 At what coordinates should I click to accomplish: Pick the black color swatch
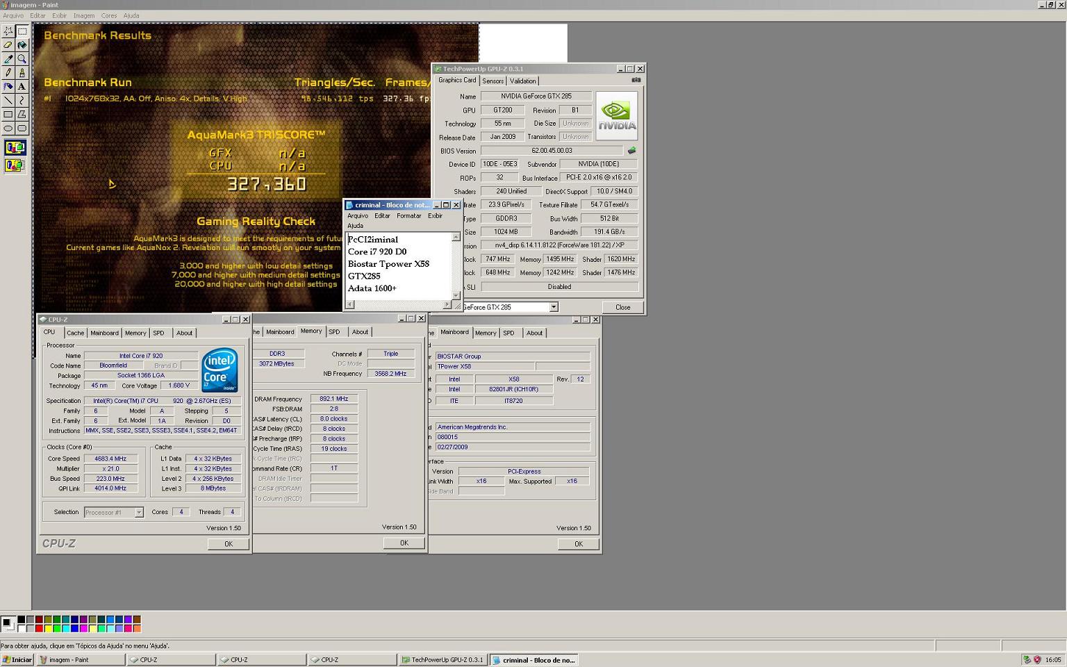coord(21,620)
